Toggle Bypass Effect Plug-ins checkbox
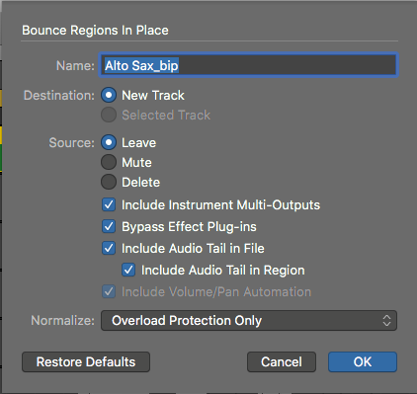 109,226
